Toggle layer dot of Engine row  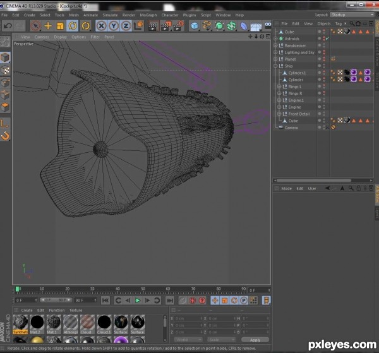pos(319,107)
